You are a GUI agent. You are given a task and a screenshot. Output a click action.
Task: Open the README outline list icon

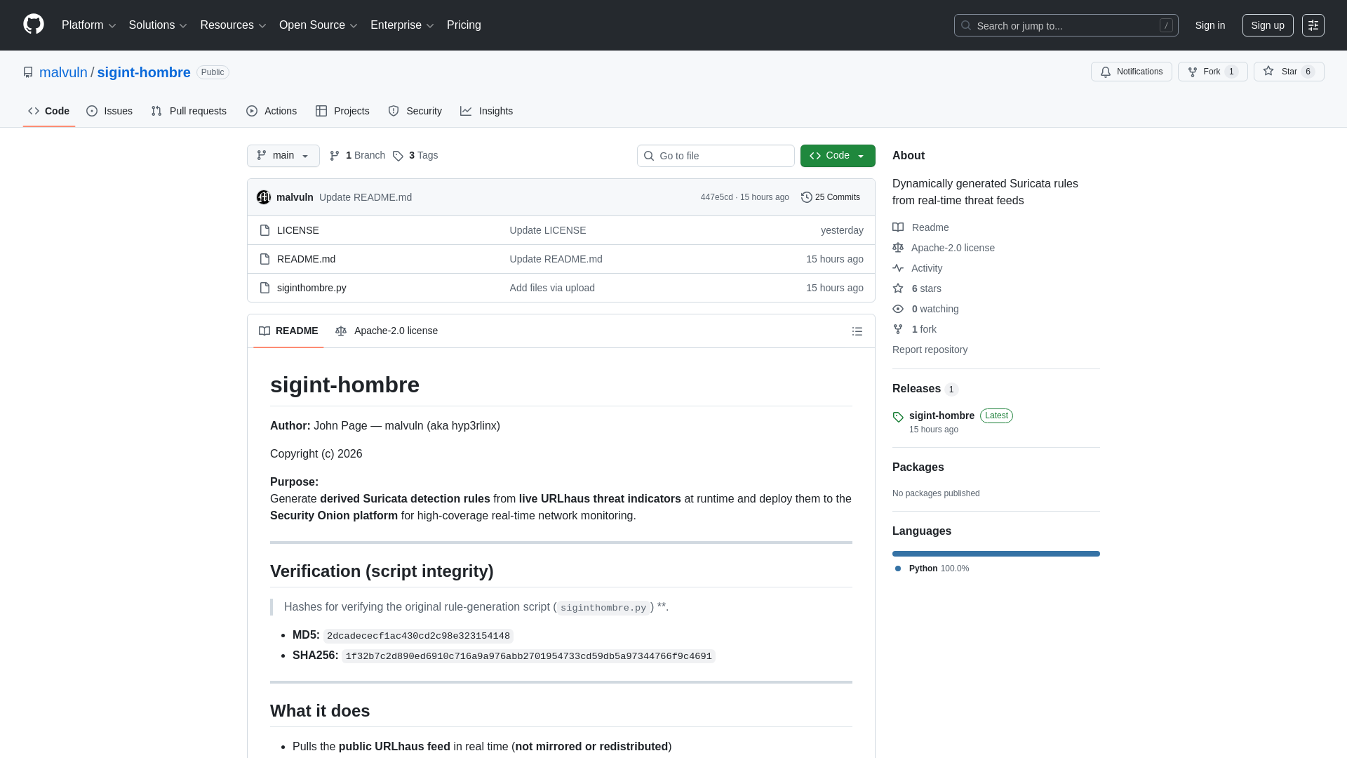pos(857,331)
